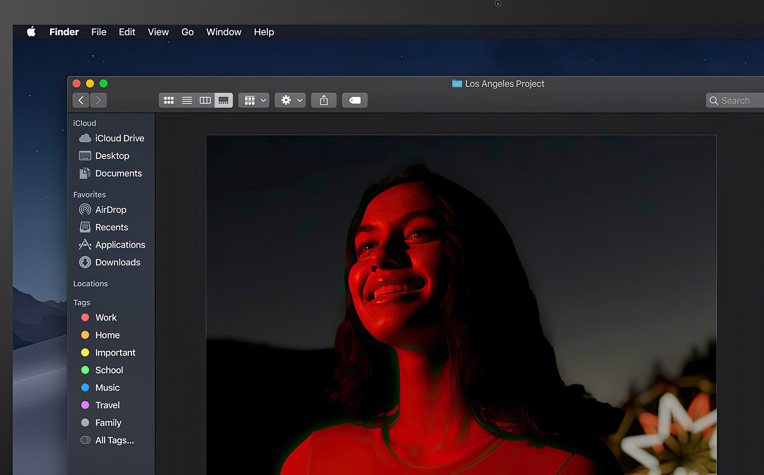Open the Downloads sidebar item
This screenshot has height=475, width=764.
117,262
